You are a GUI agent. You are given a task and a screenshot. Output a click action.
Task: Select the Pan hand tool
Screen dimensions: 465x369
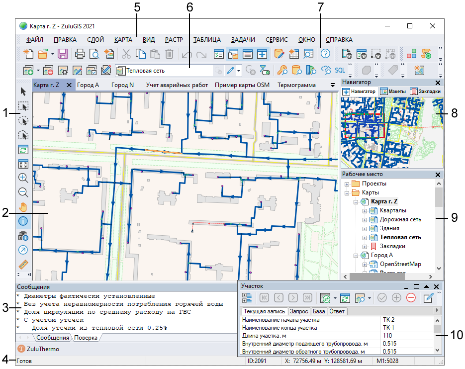click(23, 207)
